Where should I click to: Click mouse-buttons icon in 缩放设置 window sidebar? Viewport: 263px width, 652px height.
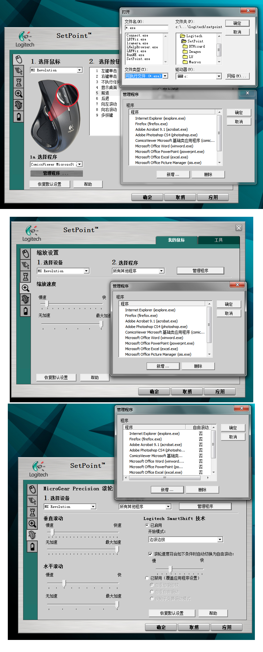[x=26, y=254]
